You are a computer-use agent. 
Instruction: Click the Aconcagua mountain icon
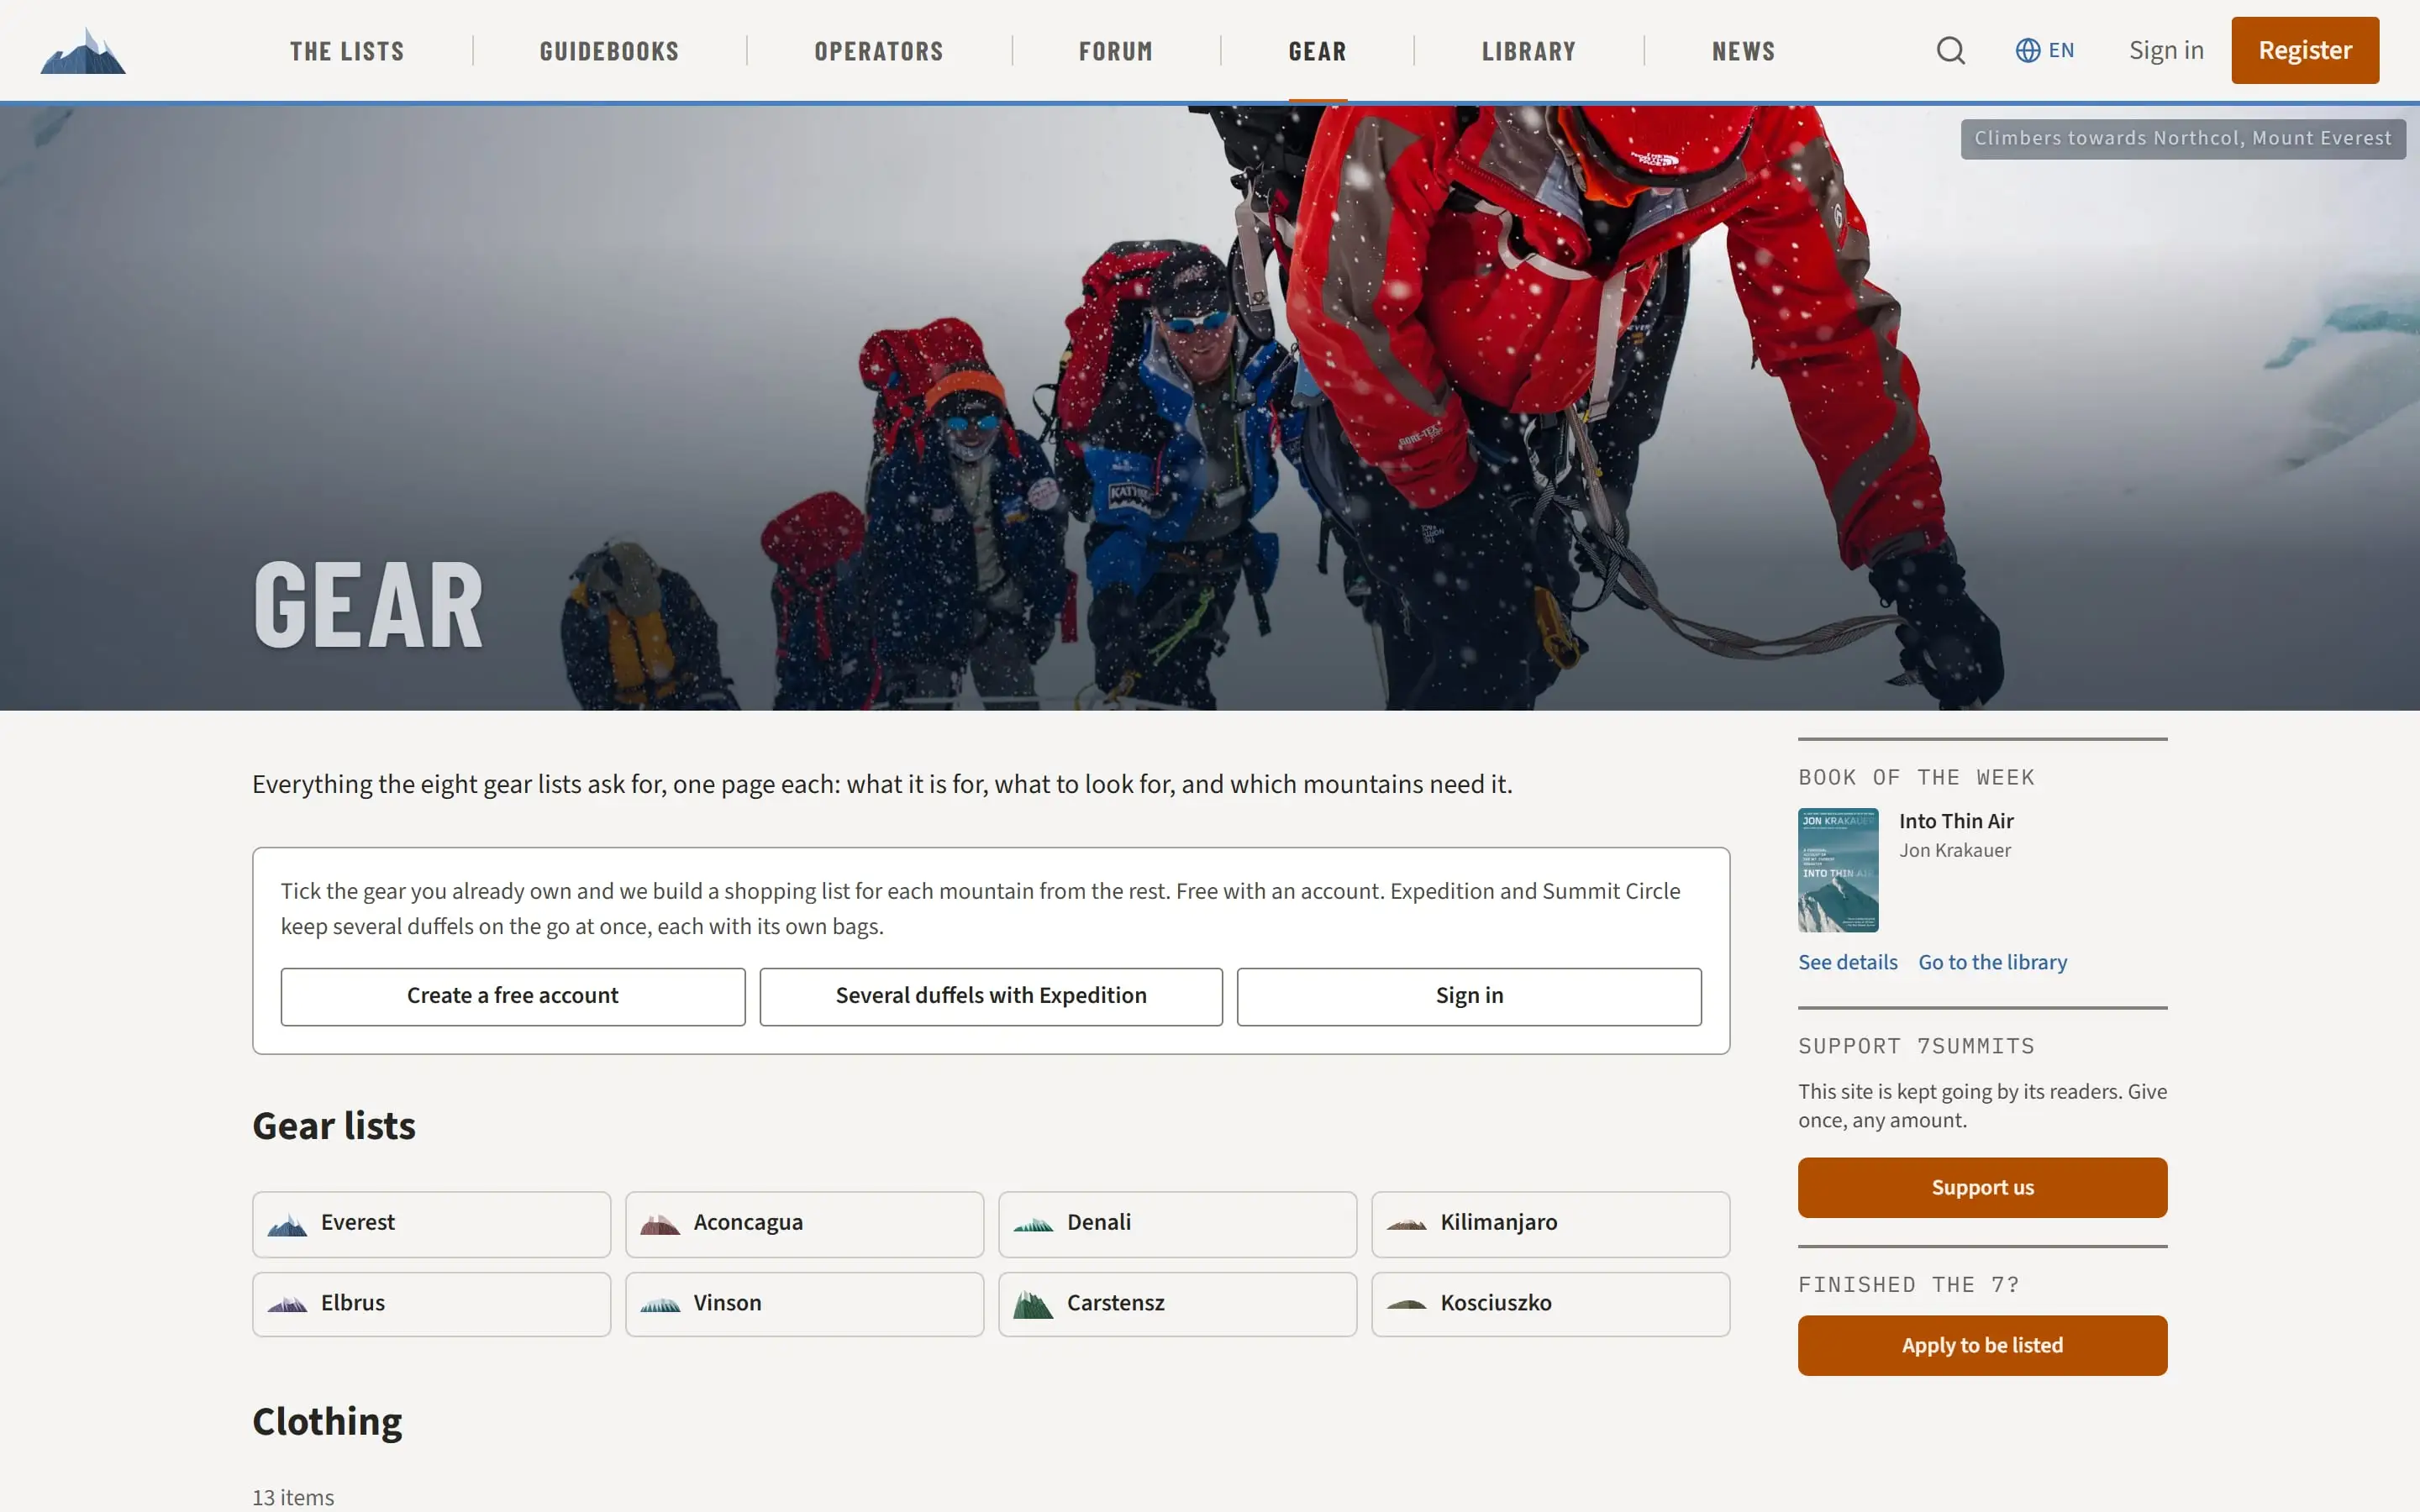pyautogui.click(x=660, y=1224)
